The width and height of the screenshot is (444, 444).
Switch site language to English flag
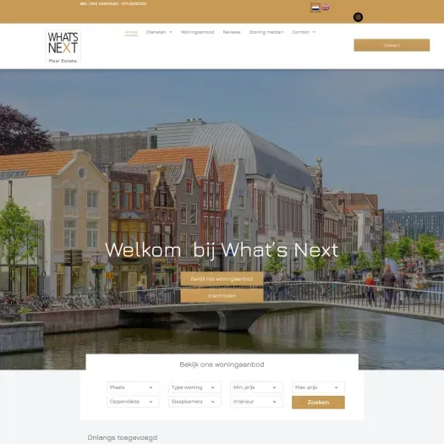pyautogui.click(x=326, y=8)
